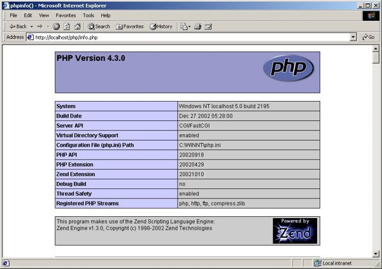382x269 pixels.
Task: Click the Internet Explorer title bar icon
Action: coord(6,5)
